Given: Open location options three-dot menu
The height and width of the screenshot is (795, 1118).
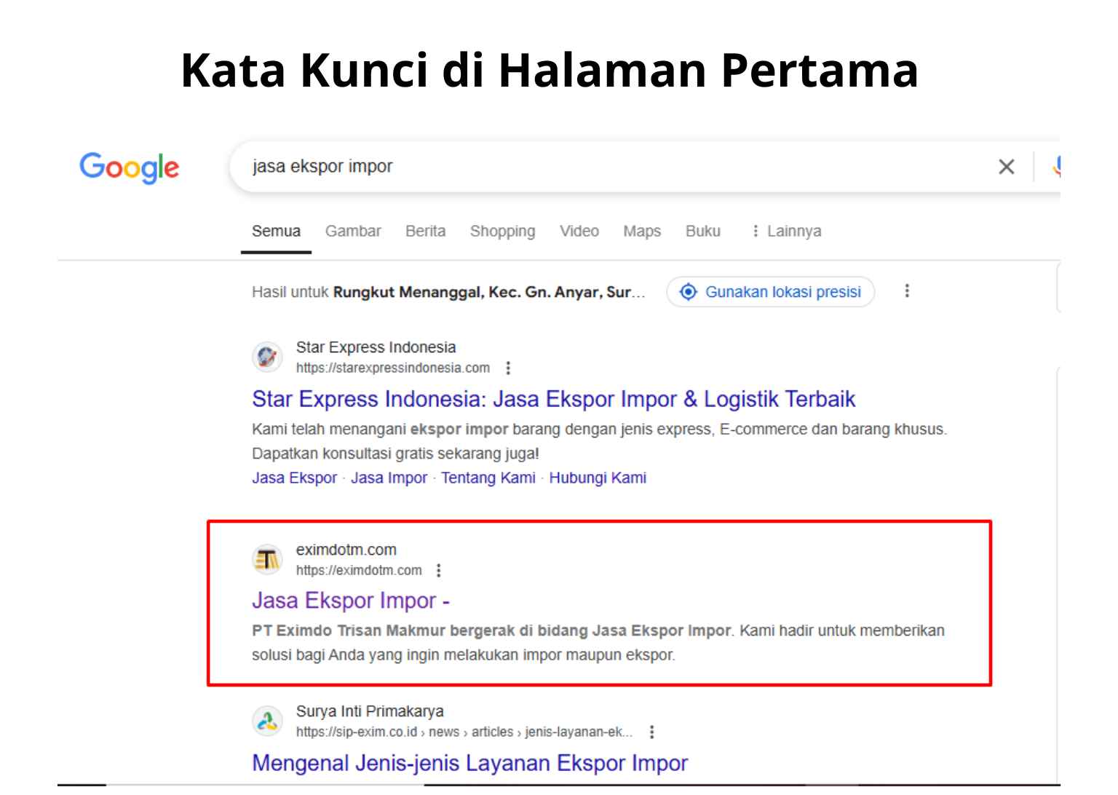Looking at the screenshot, I should pos(907,291).
